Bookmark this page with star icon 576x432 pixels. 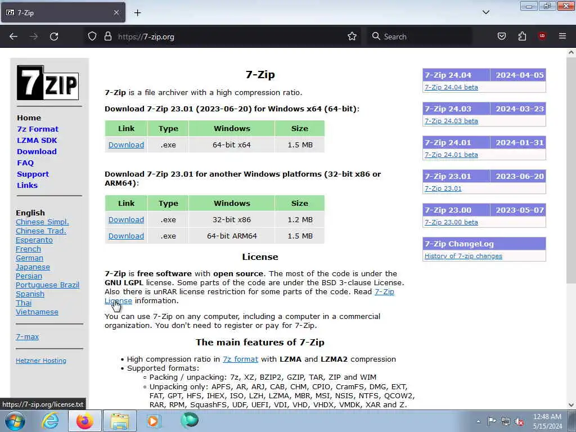click(x=352, y=37)
